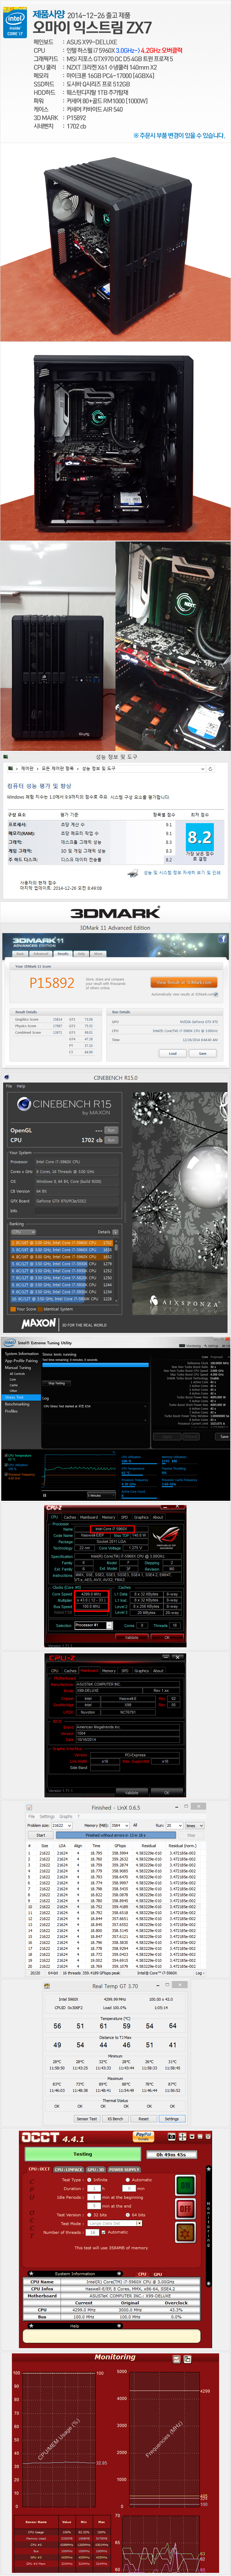Click the Windows Experience Index 8.2 score box
This screenshot has width=231, height=2576.
pyautogui.click(x=200, y=837)
